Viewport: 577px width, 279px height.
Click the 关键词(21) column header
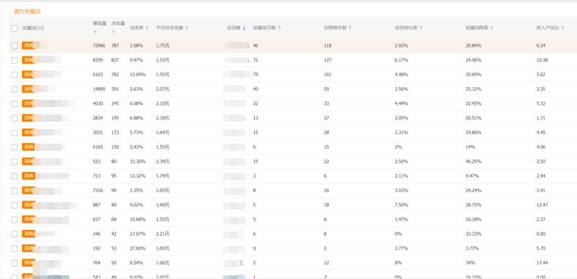tap(33, 28)
